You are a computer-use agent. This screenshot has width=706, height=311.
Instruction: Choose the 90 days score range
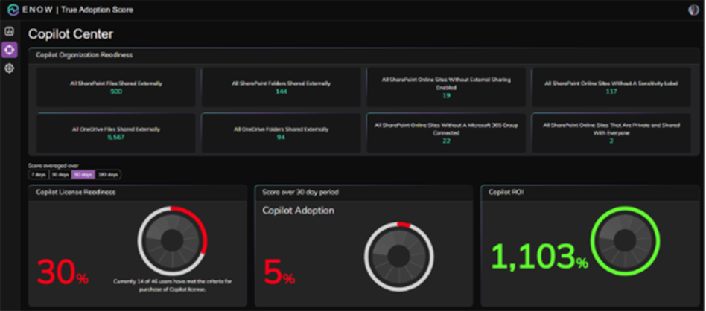pyautogui.click(x=83, y=174)
